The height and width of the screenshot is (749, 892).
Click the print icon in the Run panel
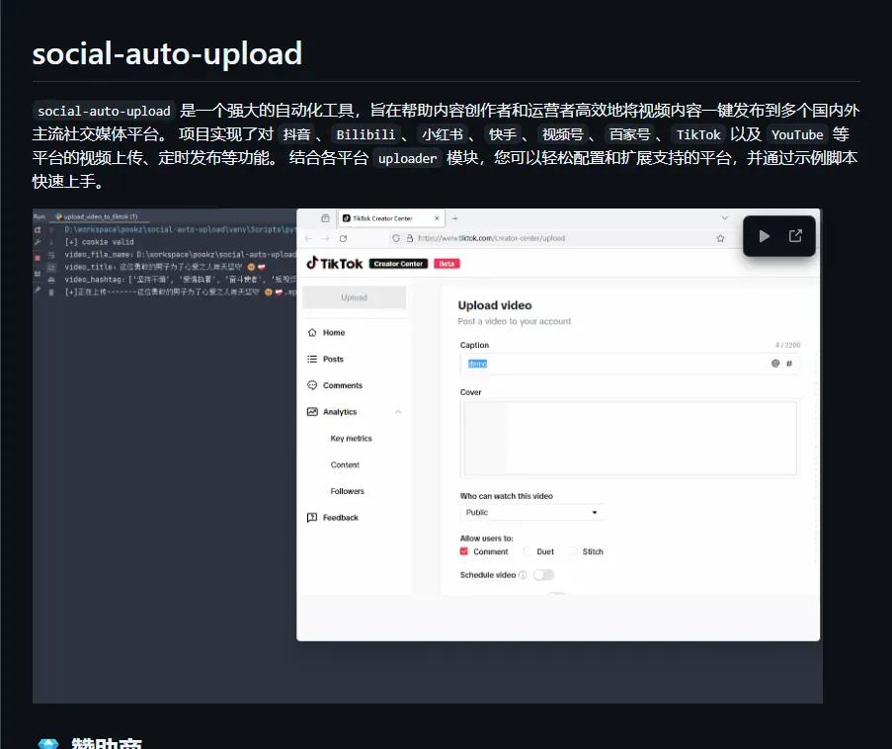[x=51, y=280]
